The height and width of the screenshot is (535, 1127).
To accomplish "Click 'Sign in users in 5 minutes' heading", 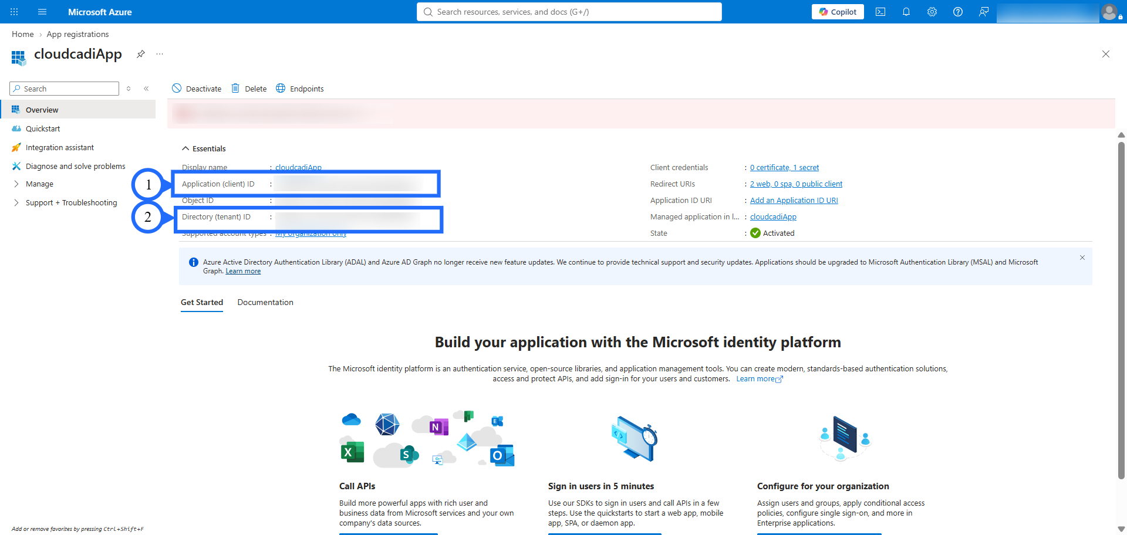I will tap(601, 486).
